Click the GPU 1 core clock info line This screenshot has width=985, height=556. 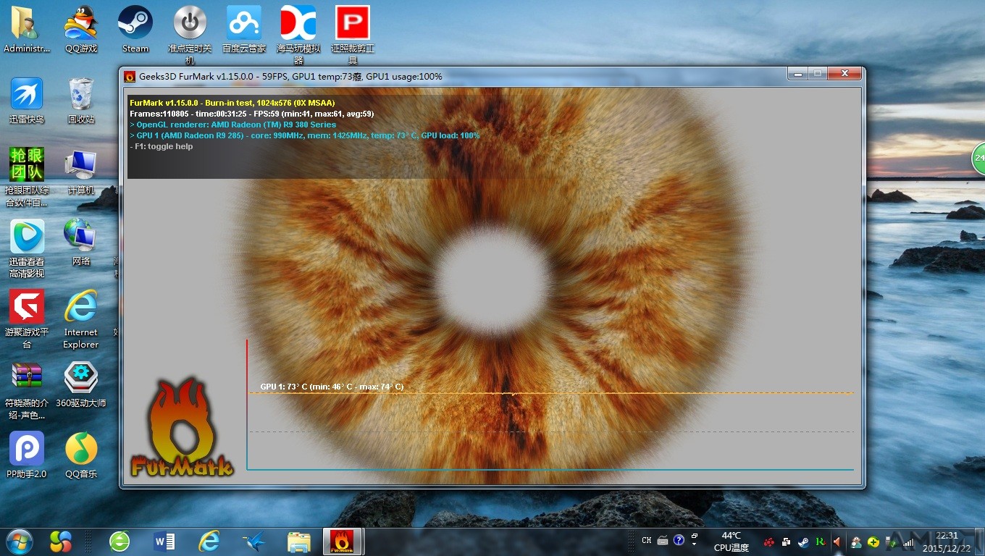point(305,135)
